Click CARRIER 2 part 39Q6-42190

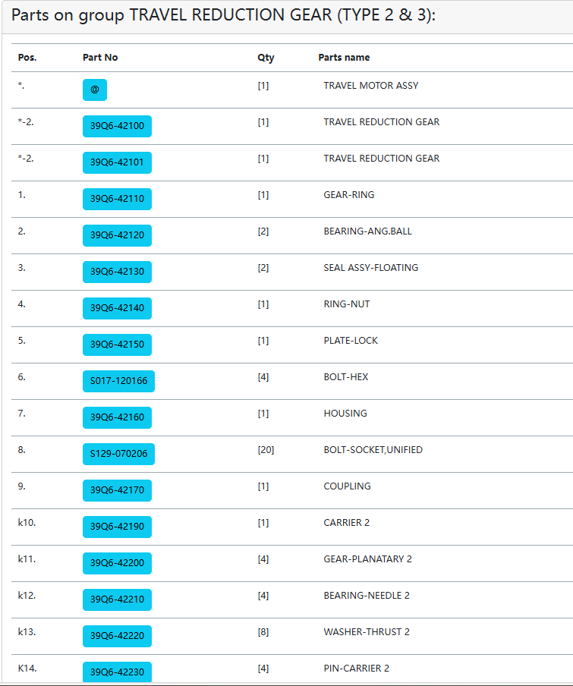tap(117, 527)
